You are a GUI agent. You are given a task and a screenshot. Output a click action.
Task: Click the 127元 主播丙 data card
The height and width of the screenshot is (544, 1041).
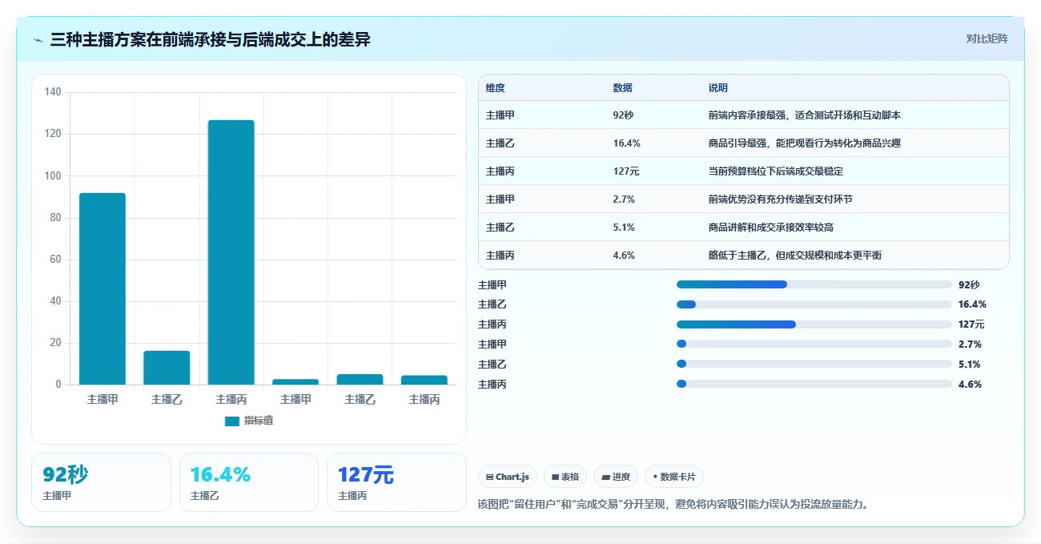point(396,482)
